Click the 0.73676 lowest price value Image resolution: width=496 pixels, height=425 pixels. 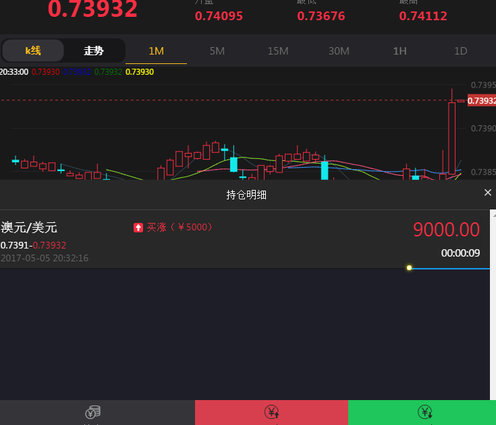321,15
